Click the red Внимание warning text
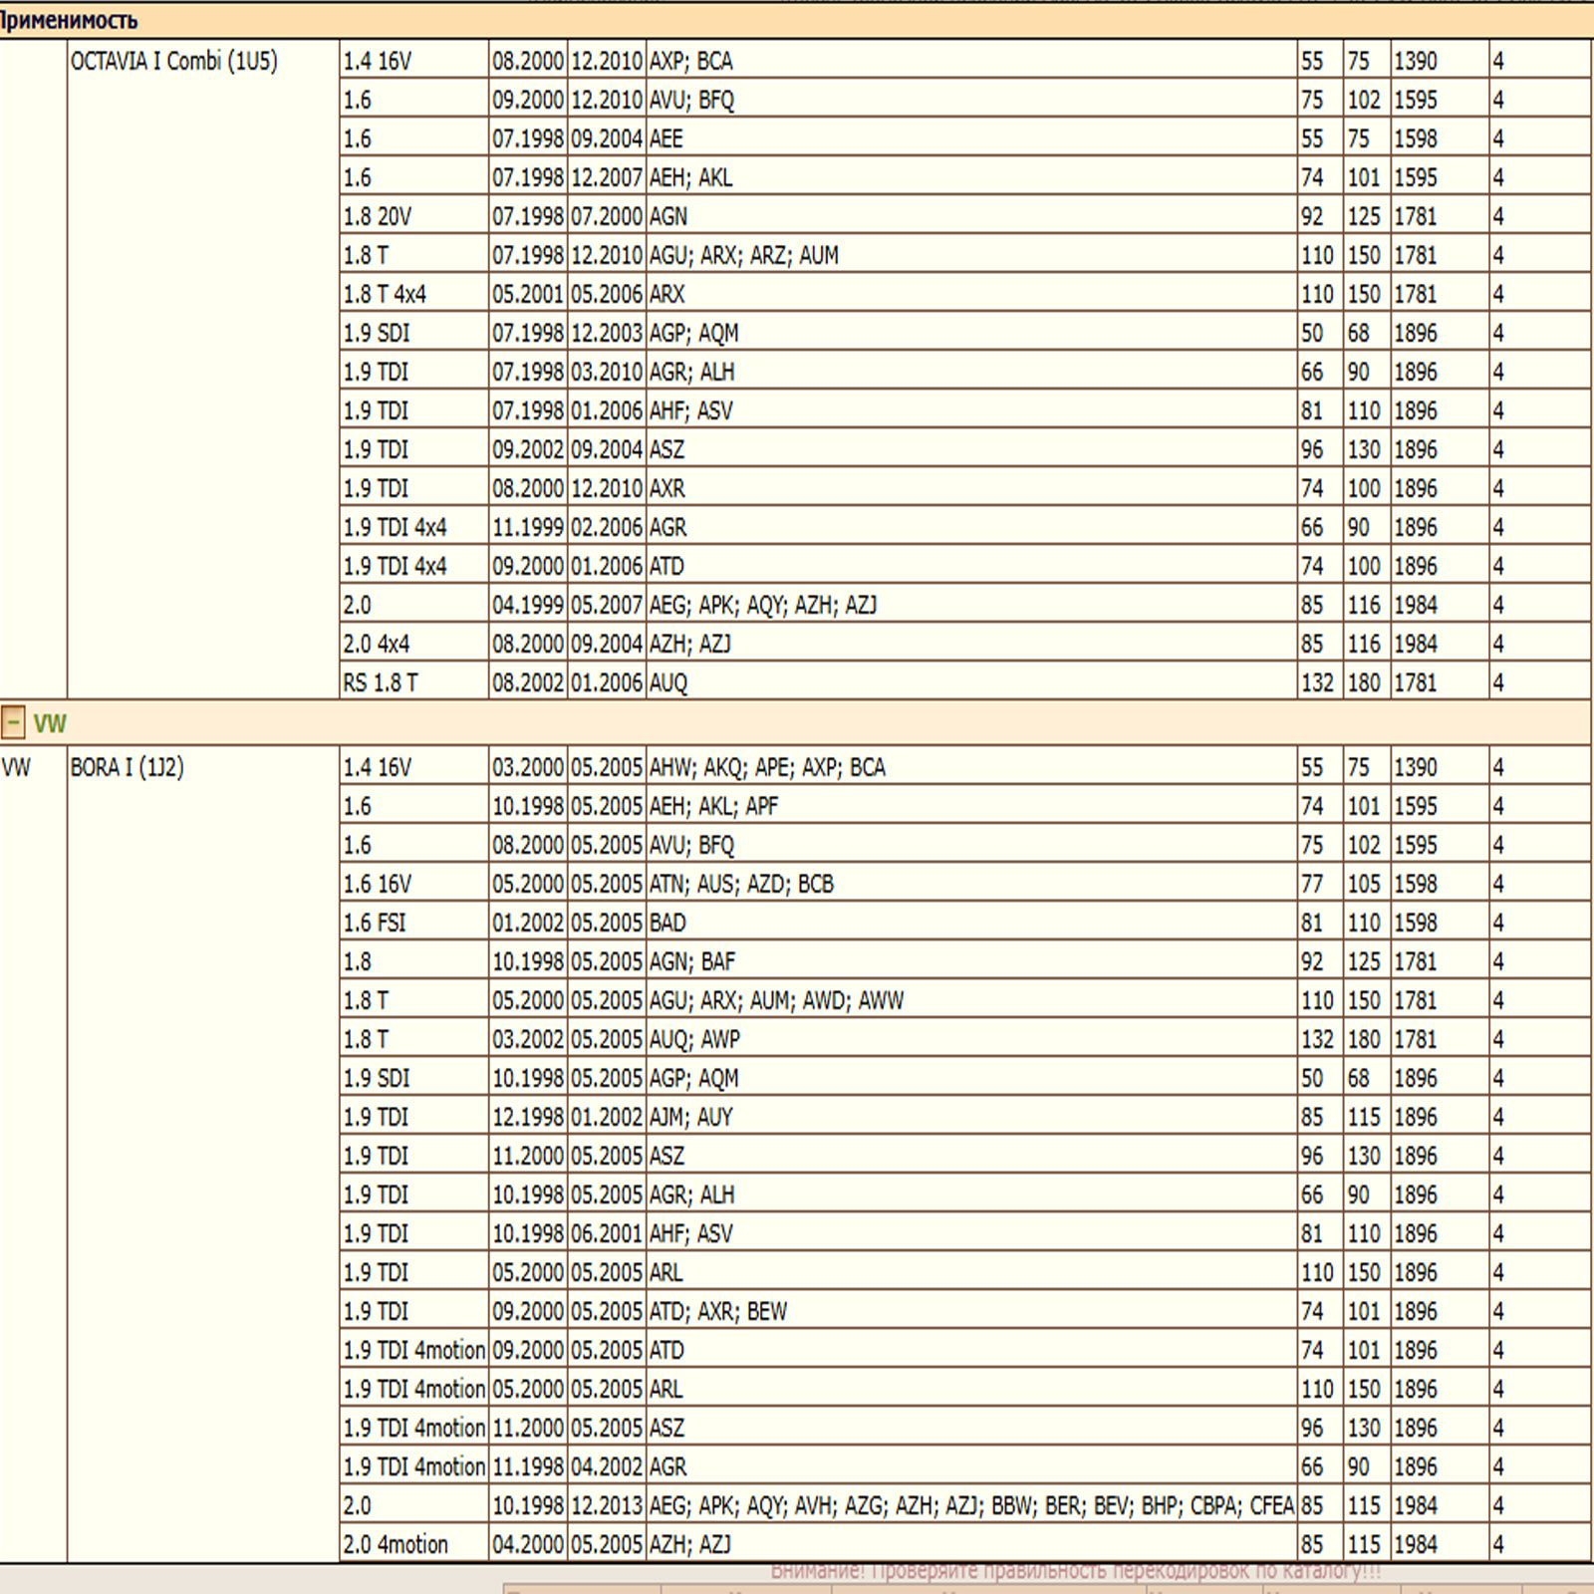 1076,1571
